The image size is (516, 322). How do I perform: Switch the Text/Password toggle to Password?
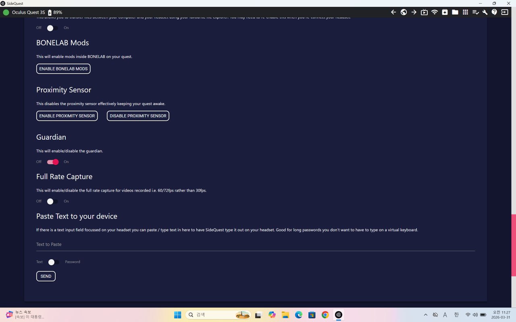[x=53, y=262]
